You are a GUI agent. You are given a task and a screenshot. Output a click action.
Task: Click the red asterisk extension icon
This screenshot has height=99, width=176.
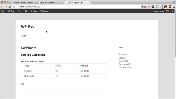[x=170, y=7]
